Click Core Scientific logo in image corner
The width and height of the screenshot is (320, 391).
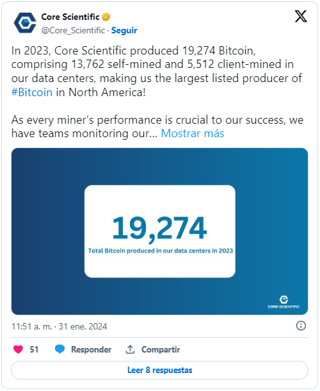284,302
